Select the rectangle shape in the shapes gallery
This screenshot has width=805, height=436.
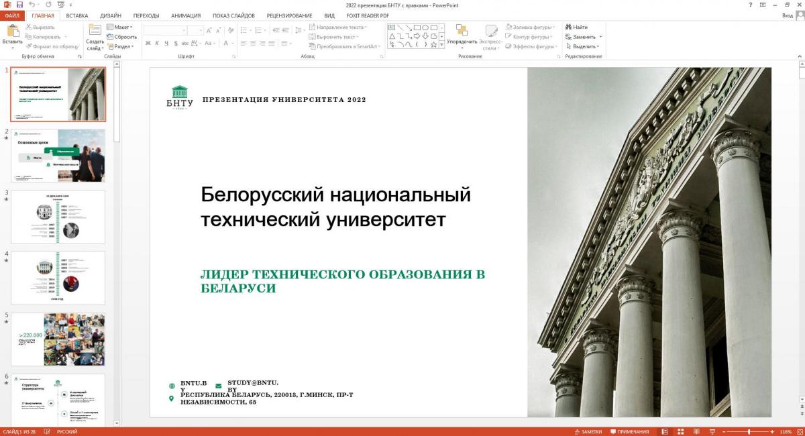417,28
